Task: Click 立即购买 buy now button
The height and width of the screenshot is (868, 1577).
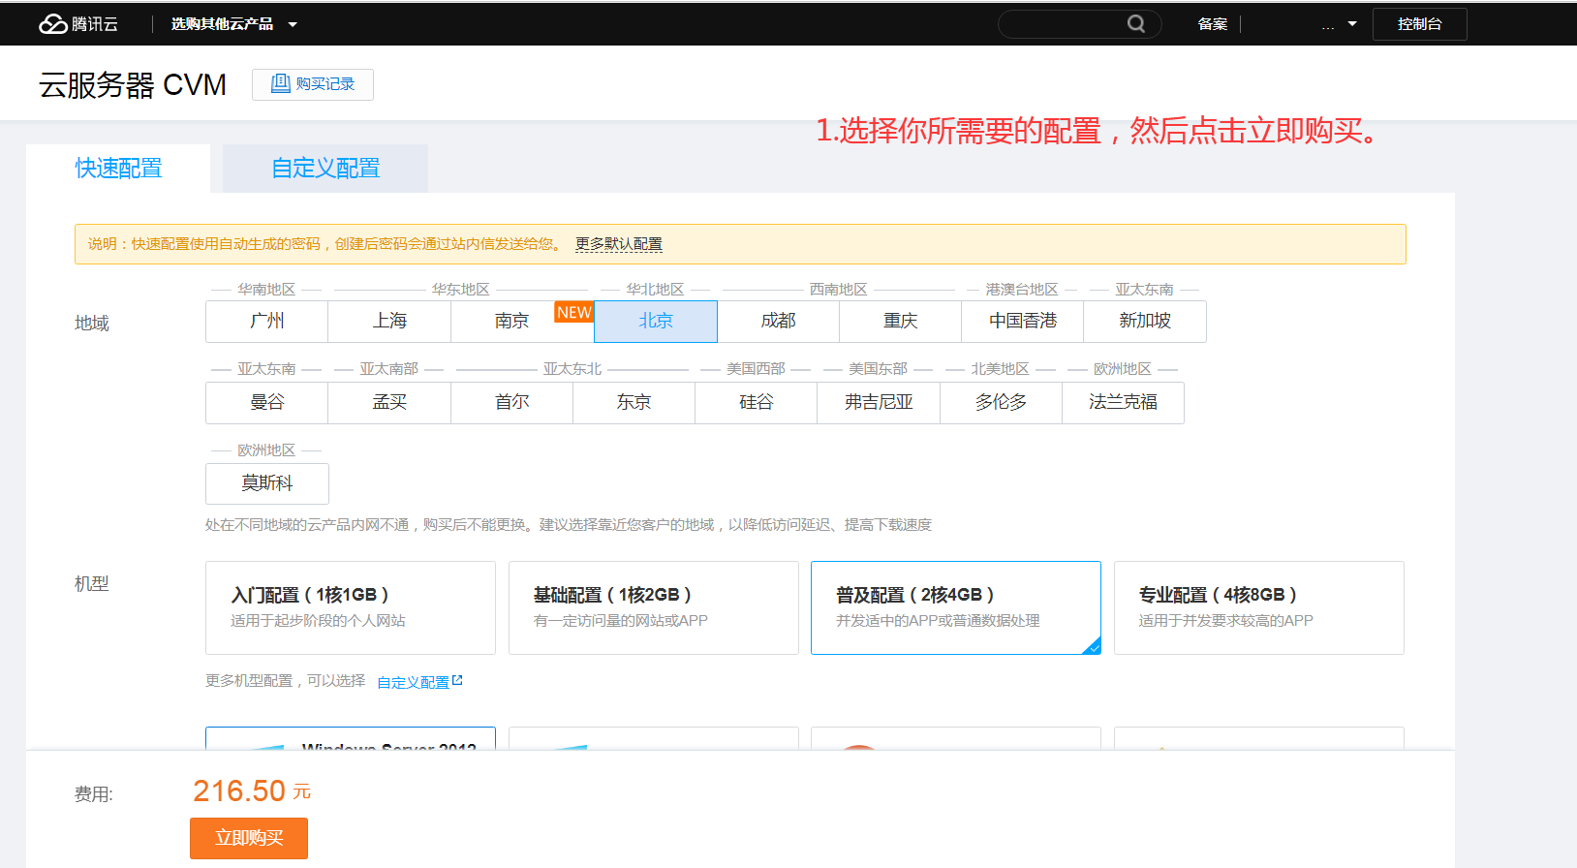Action: [249, 838]
